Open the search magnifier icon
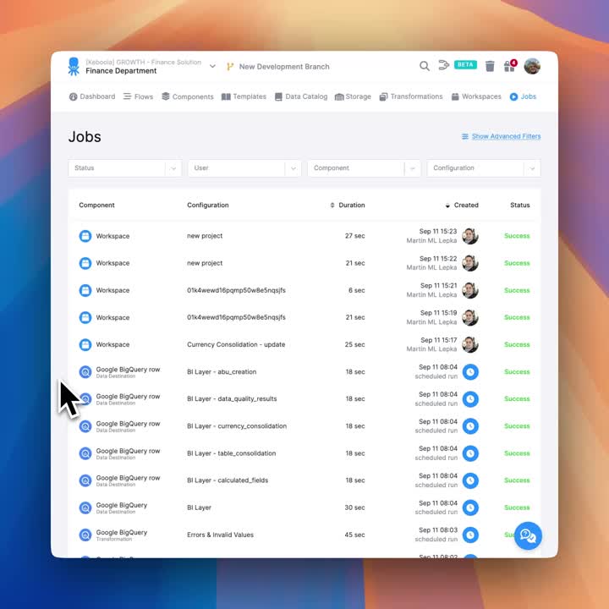Screen dimensions: 609x609 (x=425, y=66)
